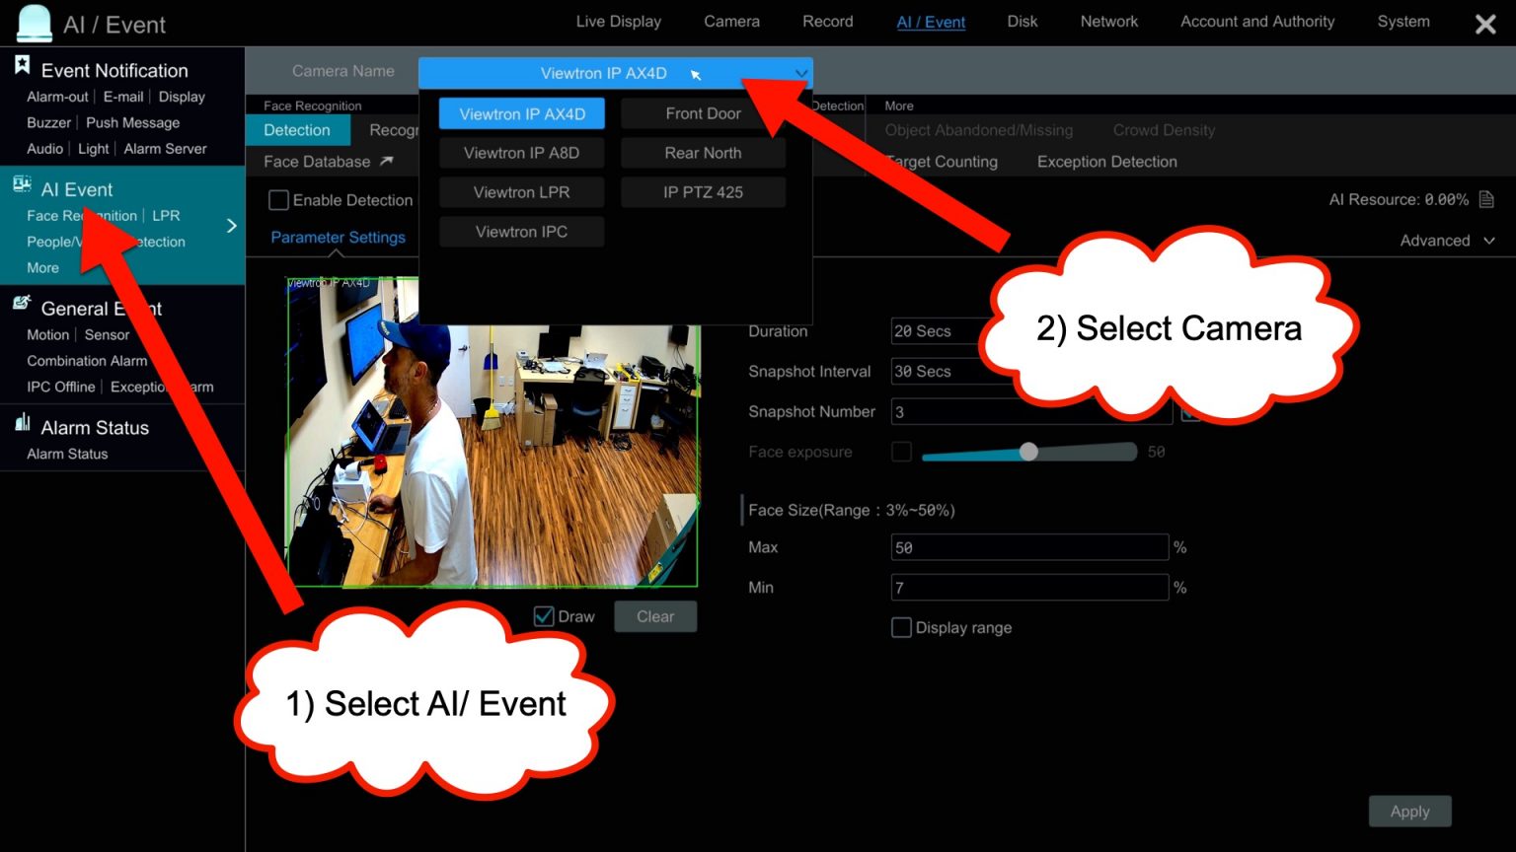Viewport: 1516px width, 852px height.
Task: Expand the Advanced settings chevron
Action: pos(1488,241)
